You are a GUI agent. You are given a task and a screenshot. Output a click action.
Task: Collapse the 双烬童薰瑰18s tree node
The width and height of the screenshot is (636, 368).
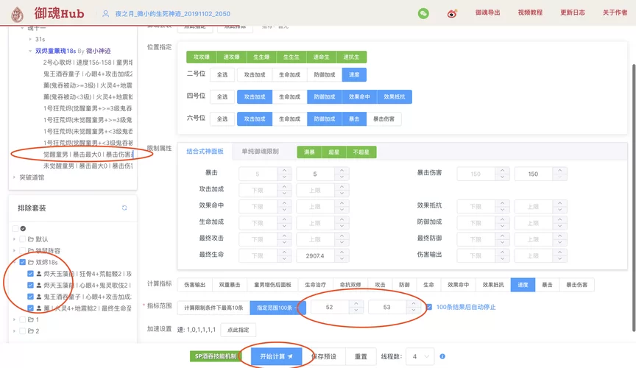tap(30, 51)
